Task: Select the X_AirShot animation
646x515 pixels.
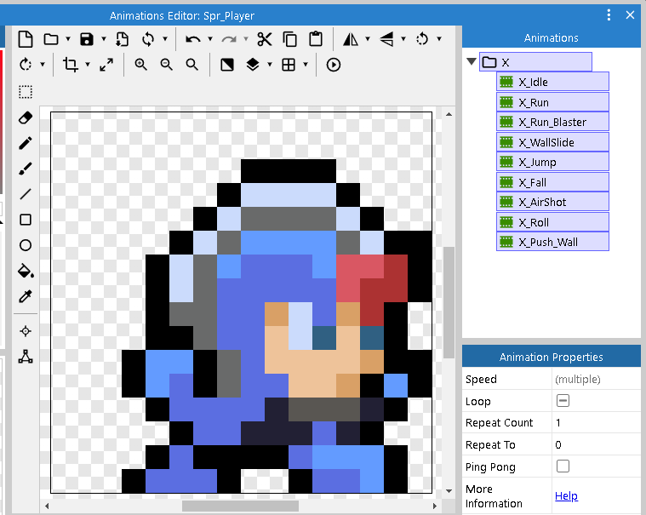Action: tap(552, 202)
